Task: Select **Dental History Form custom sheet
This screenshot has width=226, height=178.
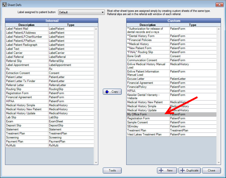Action: [171, 36]
